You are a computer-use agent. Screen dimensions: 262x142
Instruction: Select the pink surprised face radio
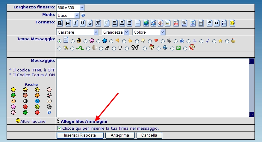click(85, 41)
